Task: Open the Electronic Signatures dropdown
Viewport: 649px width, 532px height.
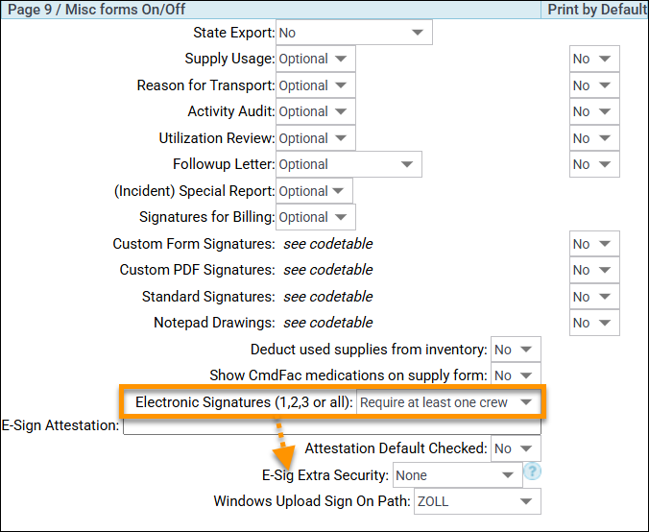Action: 446,402
